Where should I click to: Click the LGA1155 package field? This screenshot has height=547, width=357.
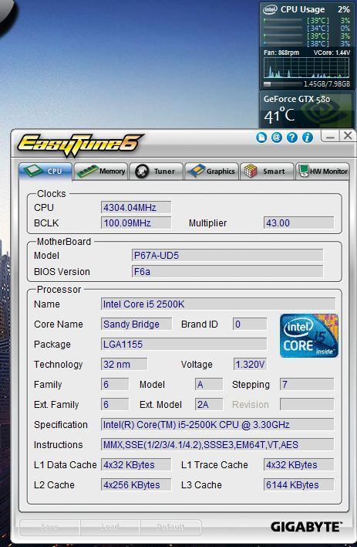click(184, 344)
